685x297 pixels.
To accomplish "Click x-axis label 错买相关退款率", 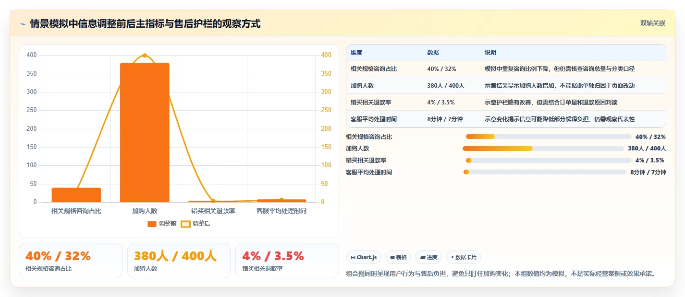I will (x=213, y=211).
